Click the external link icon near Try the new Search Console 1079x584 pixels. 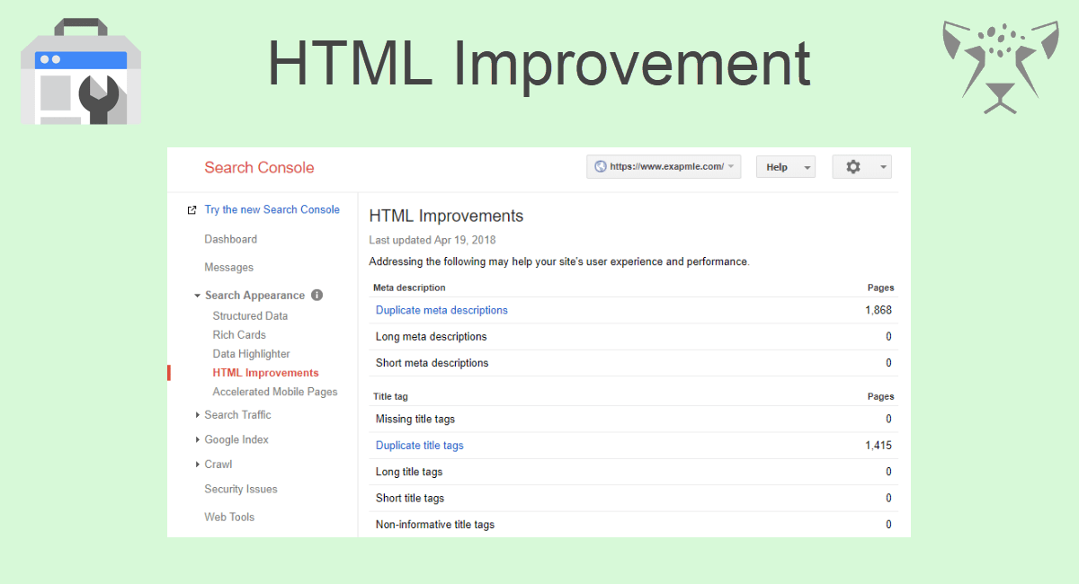191,210
